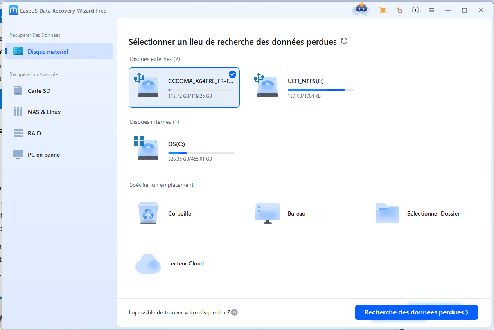Start Recherche des données perdues scan
This screenshot has width=494, height=330.
tap(416, 312)
